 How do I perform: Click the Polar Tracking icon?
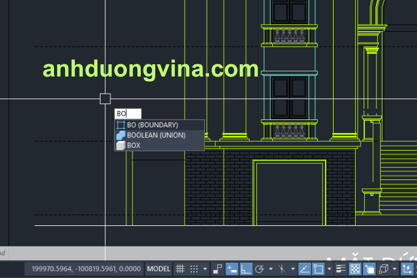point(259,269)
